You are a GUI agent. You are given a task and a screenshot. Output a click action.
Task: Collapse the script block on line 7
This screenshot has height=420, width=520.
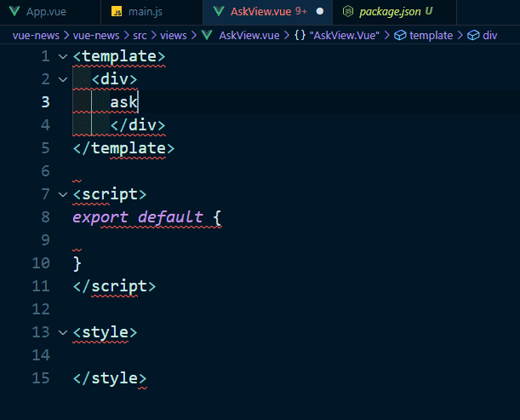[62, 194]
